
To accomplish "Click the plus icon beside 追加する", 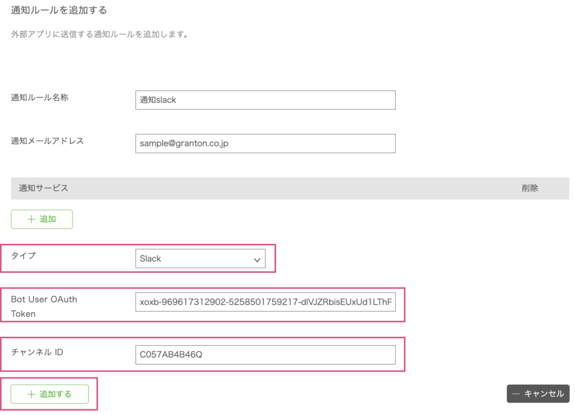I will coord(31,394).
